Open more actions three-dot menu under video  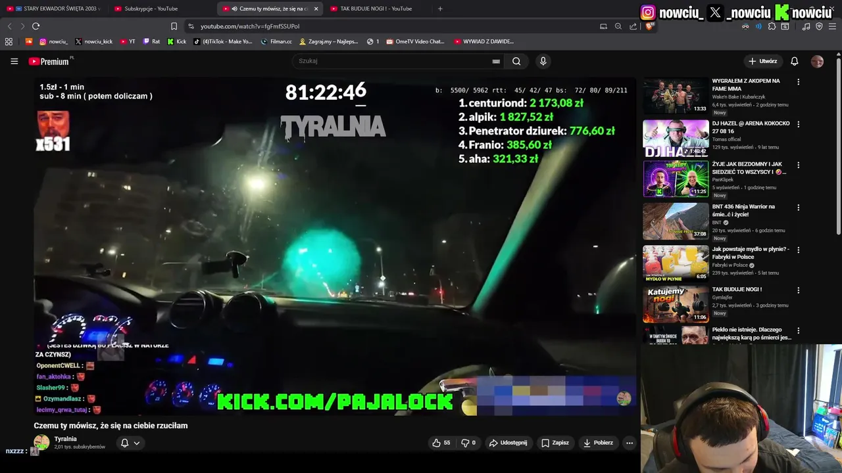coord(630,443)
